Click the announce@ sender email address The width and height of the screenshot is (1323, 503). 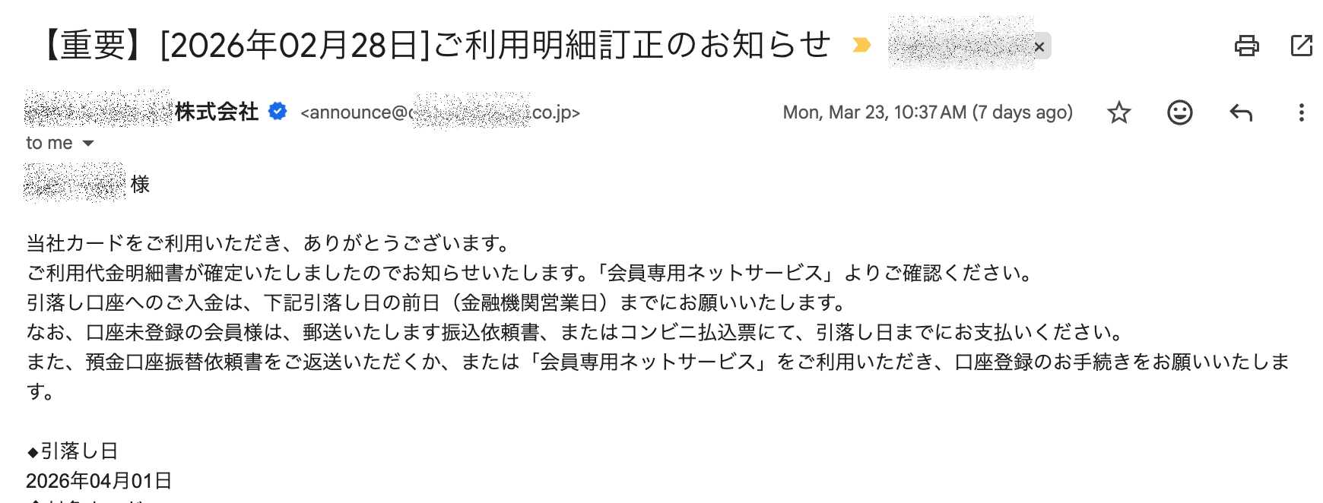pos(439,113)
